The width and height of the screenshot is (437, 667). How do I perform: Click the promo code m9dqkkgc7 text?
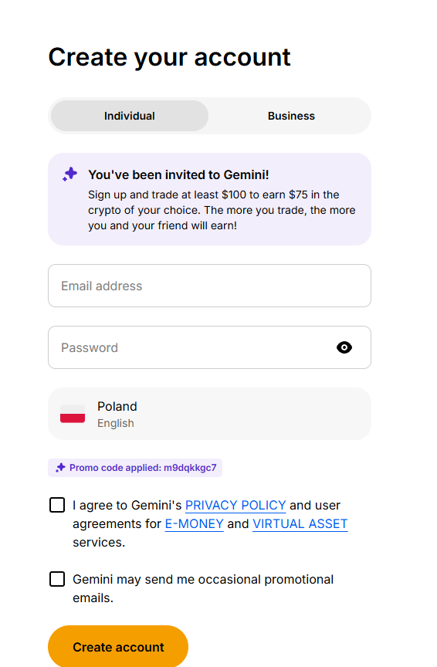click(x=190, y=468)
